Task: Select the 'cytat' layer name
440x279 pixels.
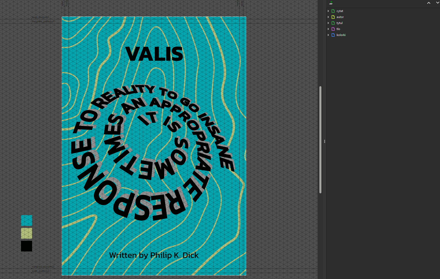Action: click(x=340, y=11)
